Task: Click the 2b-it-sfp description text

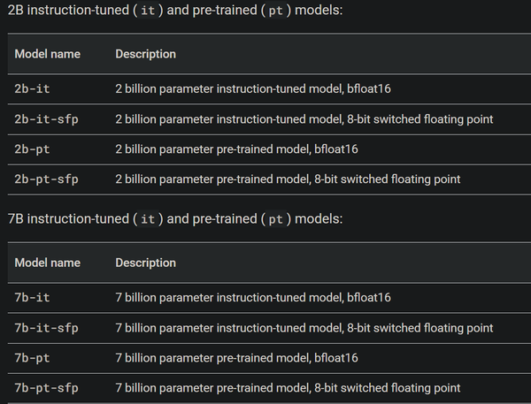Action: [304, 119]
